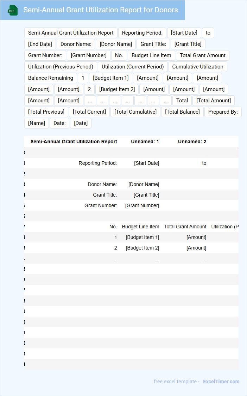Select the 'Budget Line Item' tag

click(x=151, y=55)
